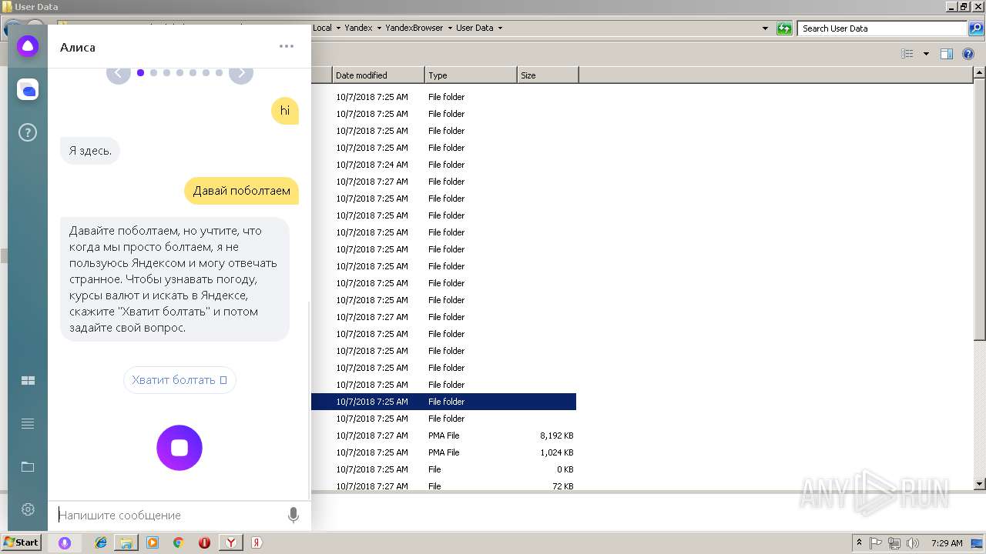Click the Explorer scrollbar up arrow
This screenshot has height=554, width=986.
(x=979, y=73)
